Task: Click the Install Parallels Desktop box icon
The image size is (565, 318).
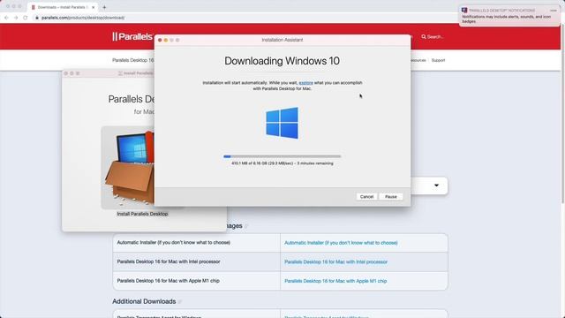Action: 128,168
